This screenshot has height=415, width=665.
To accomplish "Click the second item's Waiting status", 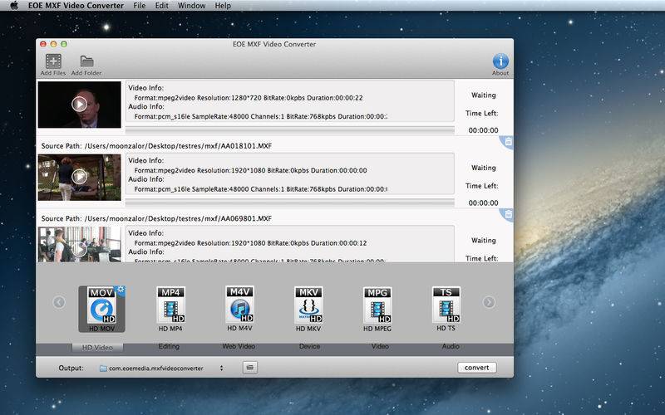I will coord(484,168).
